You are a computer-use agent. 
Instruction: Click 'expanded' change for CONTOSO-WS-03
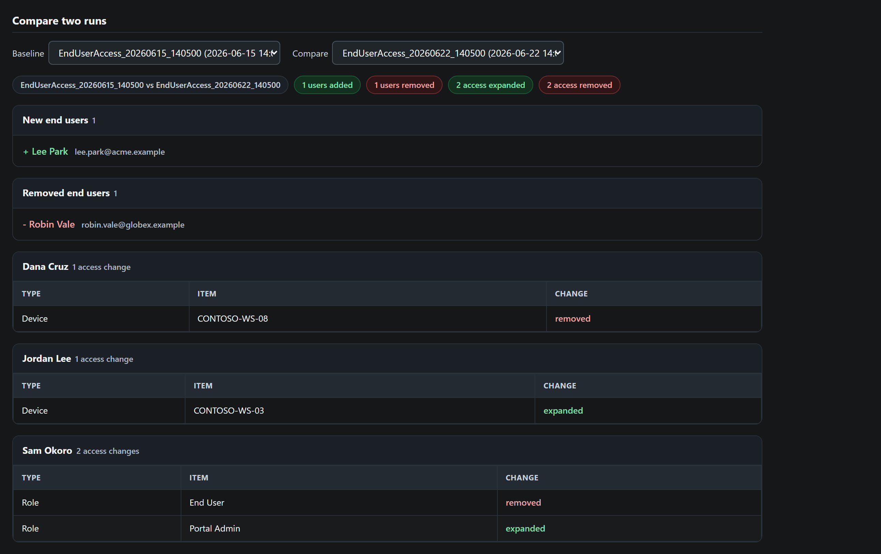(563, 411)
